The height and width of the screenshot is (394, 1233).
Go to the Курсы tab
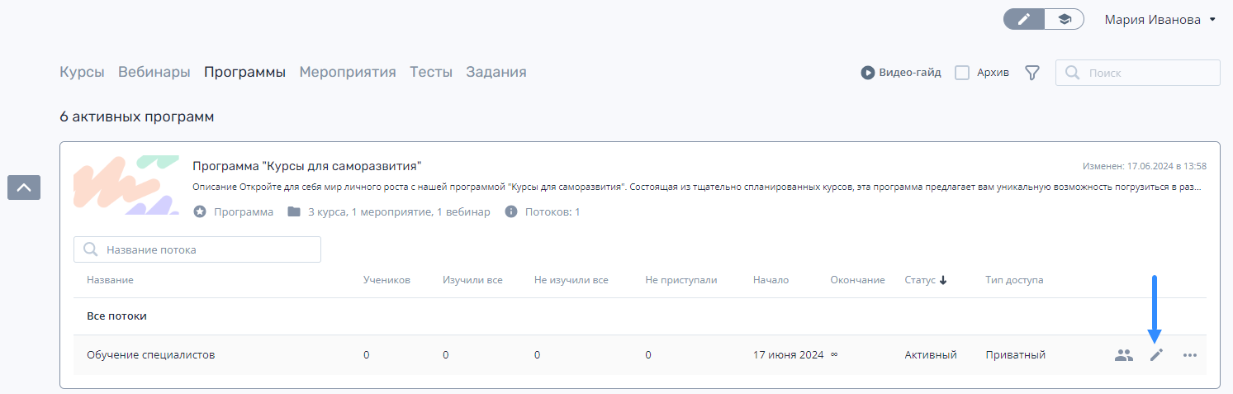82,72
